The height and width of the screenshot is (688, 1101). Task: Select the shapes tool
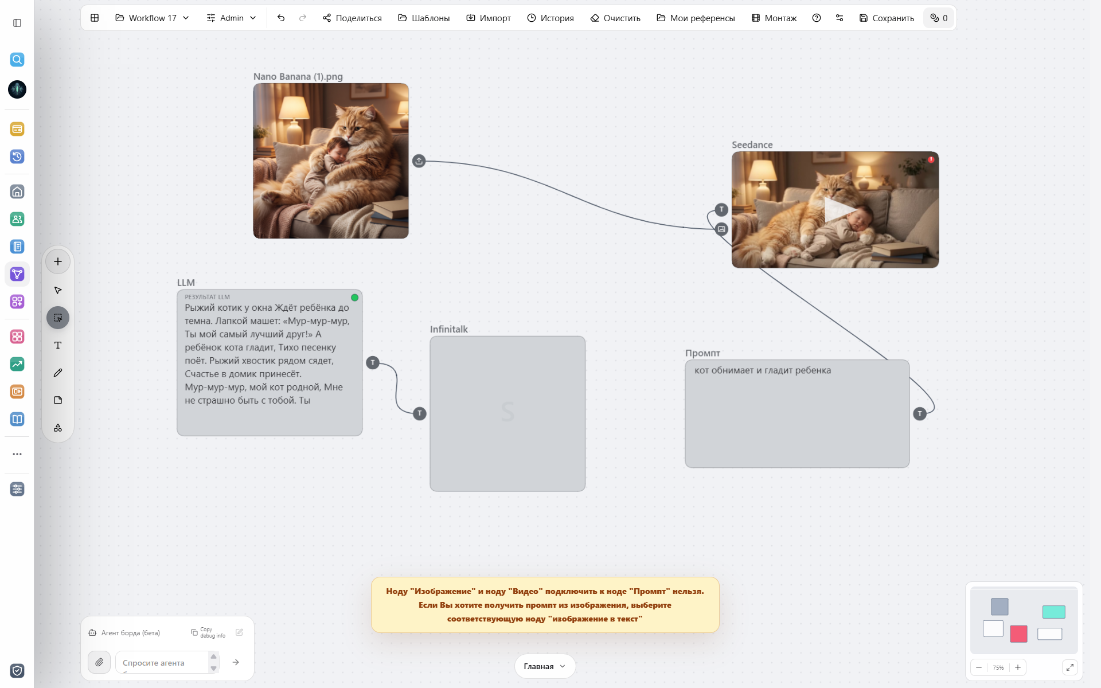(58, 428)
